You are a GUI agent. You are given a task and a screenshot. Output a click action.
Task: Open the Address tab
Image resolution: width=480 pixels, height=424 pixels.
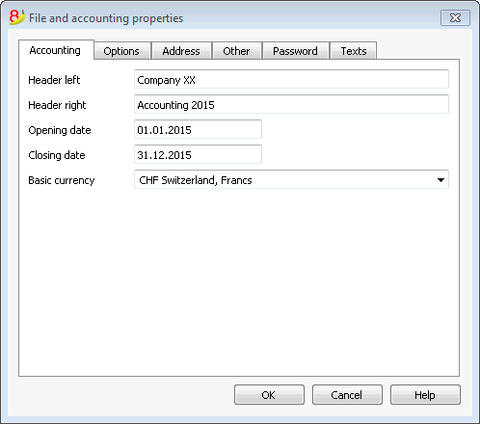click(x=181, y=51)
